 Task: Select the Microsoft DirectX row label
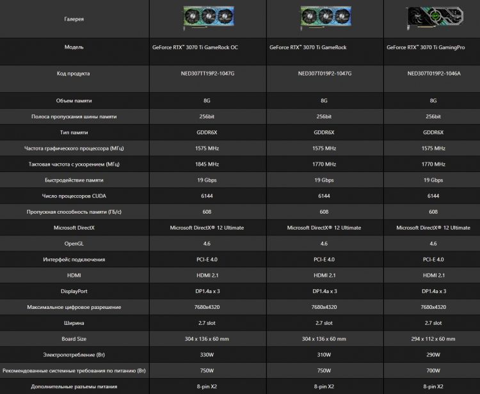(74, 228)
